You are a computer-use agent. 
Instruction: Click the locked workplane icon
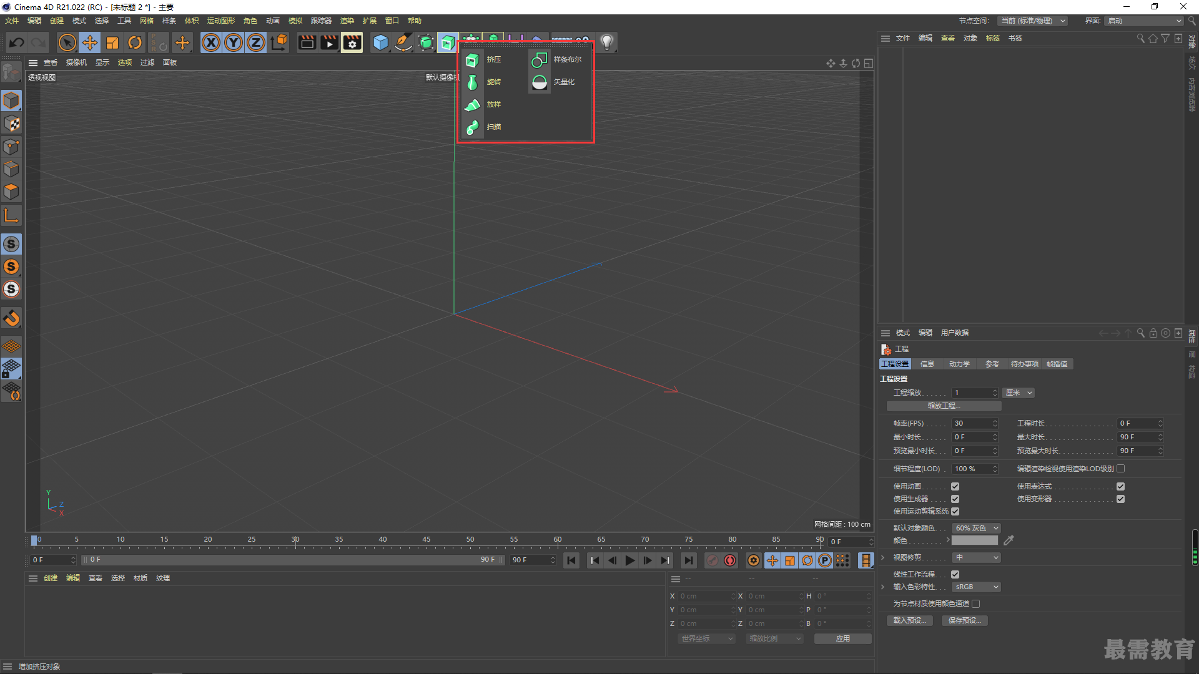coord(11,369)
